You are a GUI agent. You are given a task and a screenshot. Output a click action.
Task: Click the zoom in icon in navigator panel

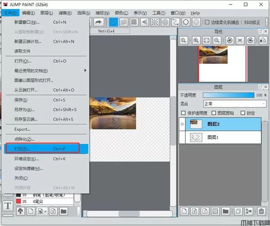(x=196, y=40)
